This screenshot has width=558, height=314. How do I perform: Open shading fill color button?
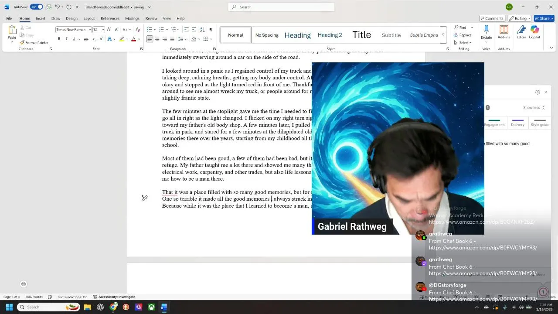click(x=194, y=39)
